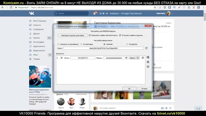Add an account with plus icon
The width and height of the screenshot is (206, 116).
pyautogui.click(x=148, y=62)
